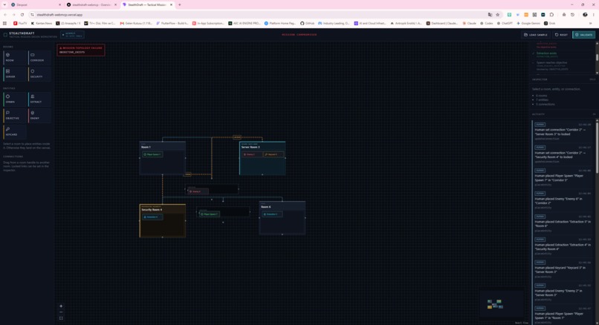This screenshot has width=599, height=325.
Task: Select Player Spawn chip in the lower corridor
Action: click(x=210, y=214)
